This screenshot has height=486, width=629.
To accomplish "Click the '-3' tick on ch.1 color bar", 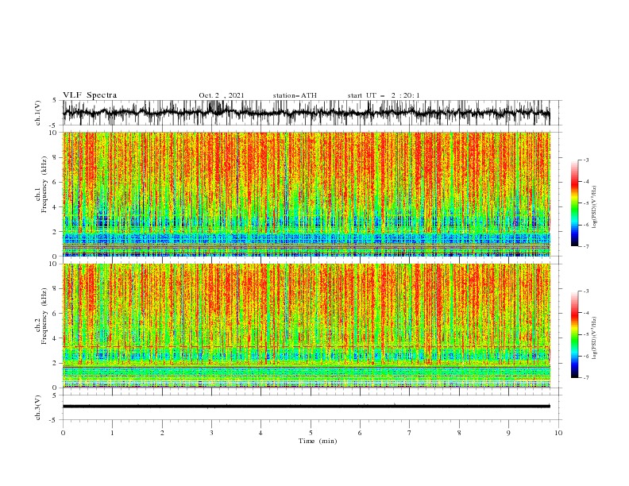I will tap(586, 160).
